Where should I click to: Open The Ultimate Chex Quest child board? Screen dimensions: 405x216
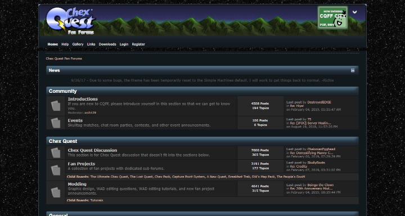pyautogui.click(x=109, y=177)
